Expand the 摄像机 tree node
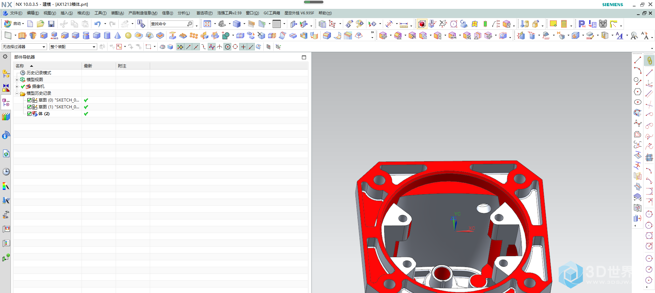The width and height of the screenshot is (655, 293). click(x=17, y=87)
